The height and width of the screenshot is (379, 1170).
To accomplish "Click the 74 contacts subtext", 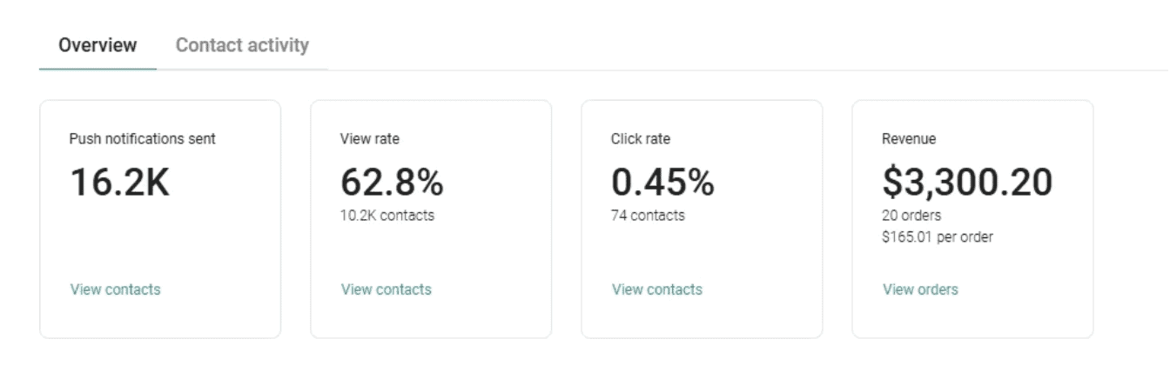I will [648, 216].
